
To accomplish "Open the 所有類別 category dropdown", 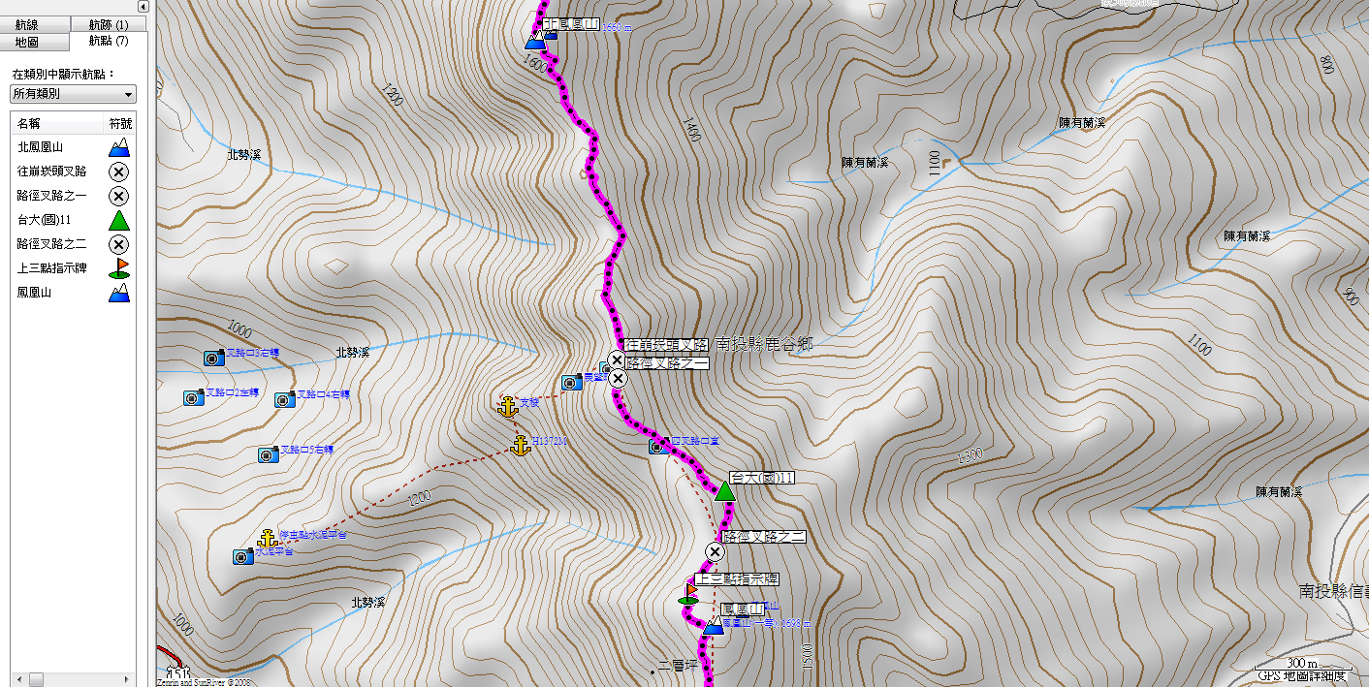I will (x=73, y=94).
